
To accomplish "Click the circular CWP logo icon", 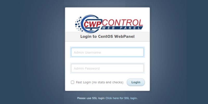I will 90,24.
